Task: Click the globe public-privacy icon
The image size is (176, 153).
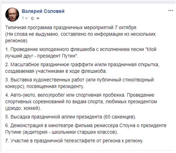Action: pos(33,18)
